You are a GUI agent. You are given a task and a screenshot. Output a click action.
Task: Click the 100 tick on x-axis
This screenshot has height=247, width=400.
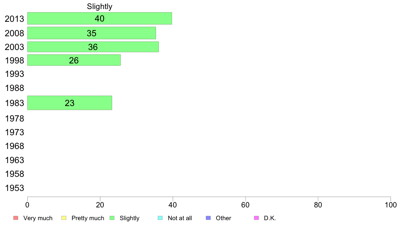[x=391, y=205]
